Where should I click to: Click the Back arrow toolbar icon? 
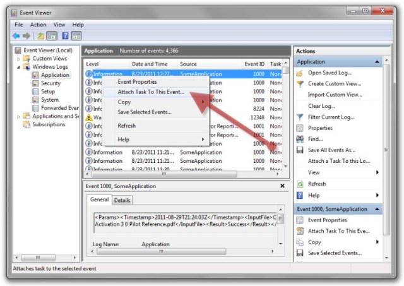coord(16,35)
